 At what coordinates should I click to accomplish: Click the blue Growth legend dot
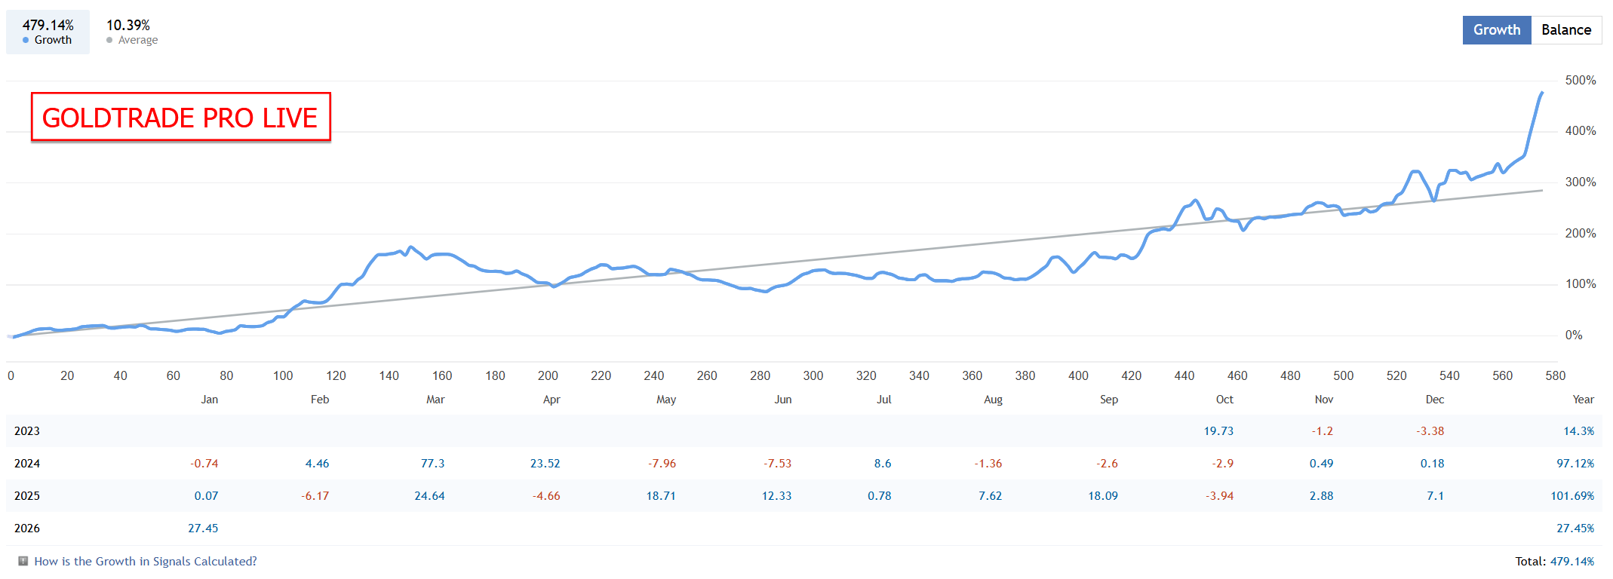pyautogui.click(x=26, y=40)
